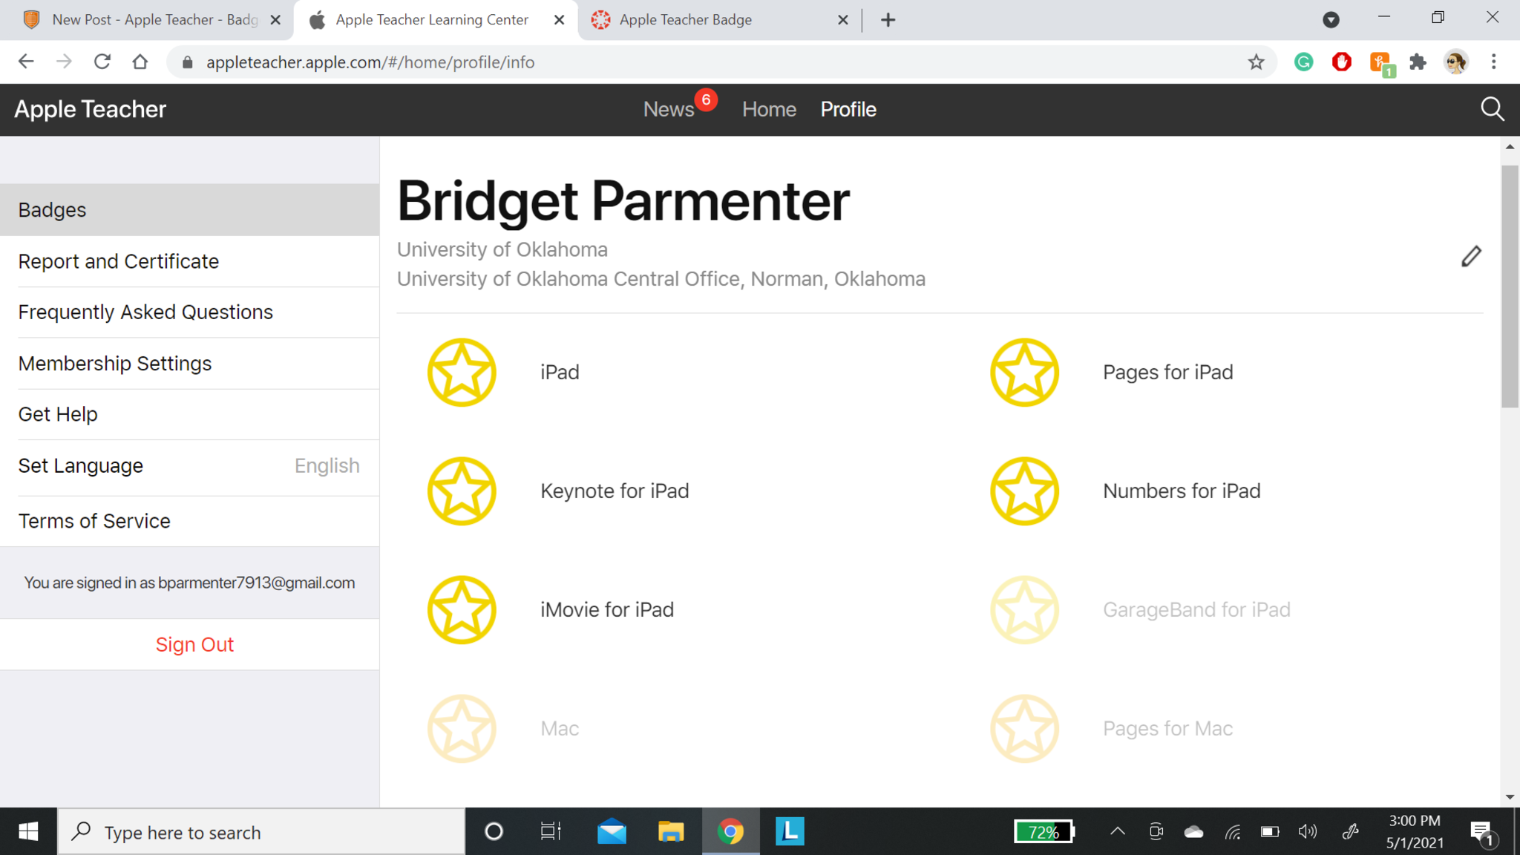The image size is (1520, 855).
Task: Show hidden system tray icons chevron
Action: pyautogui.click(x=1117, y=831)
